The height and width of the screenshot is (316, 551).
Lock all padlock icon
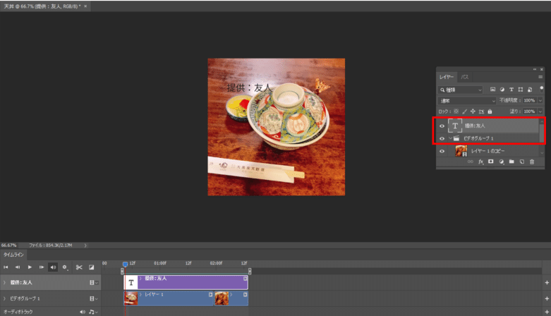(490, 111)
